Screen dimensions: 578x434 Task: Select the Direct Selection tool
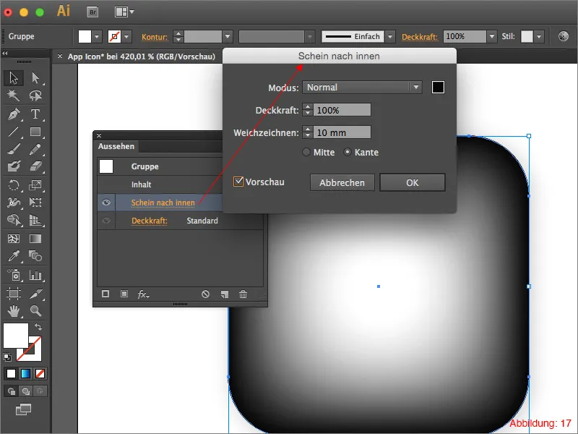coord(35,78)
